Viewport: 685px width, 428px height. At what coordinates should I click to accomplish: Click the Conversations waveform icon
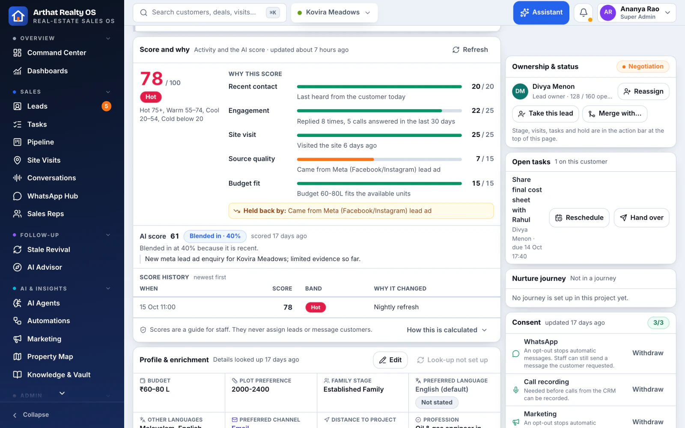tap(17, 178)
